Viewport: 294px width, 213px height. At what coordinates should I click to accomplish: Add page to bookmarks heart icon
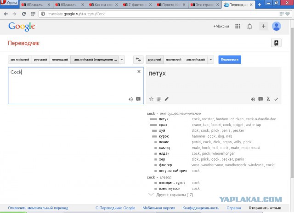(x=288, y=14)
